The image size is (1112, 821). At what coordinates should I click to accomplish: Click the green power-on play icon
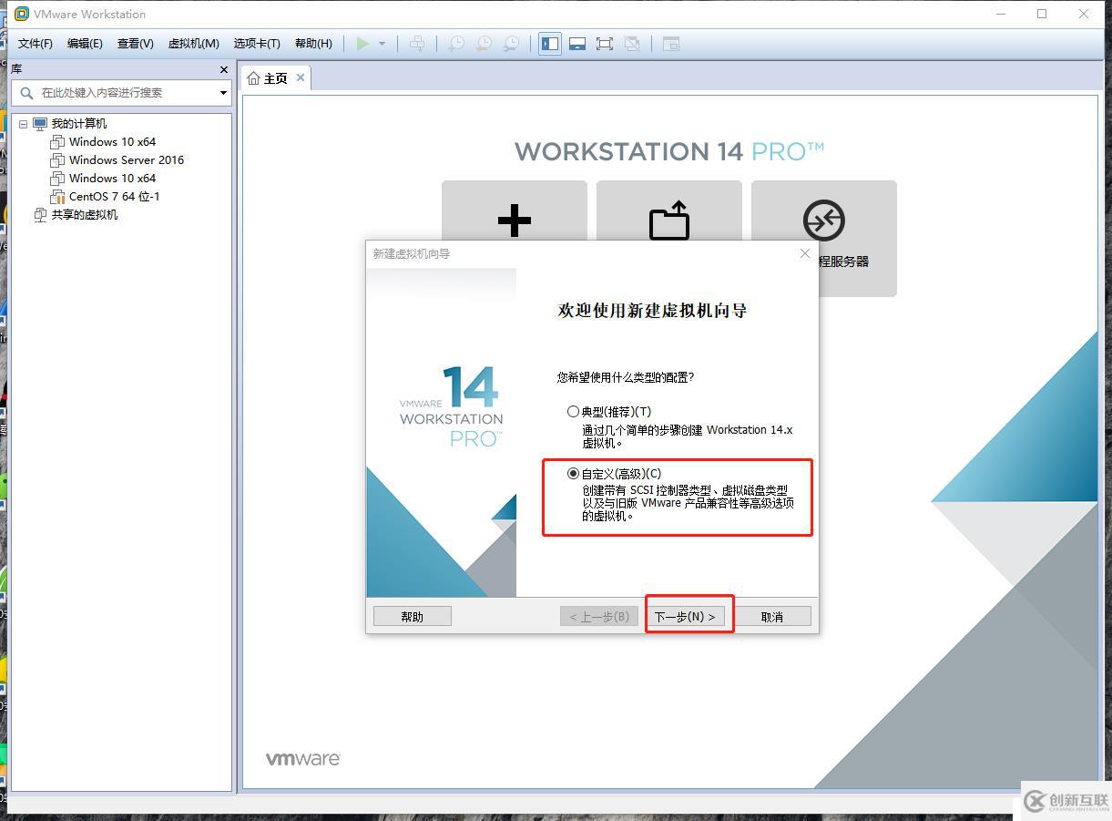[363, 44]
